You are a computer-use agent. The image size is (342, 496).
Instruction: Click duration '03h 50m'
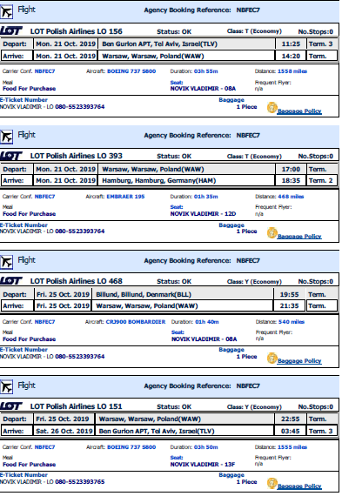click(206, 447)
